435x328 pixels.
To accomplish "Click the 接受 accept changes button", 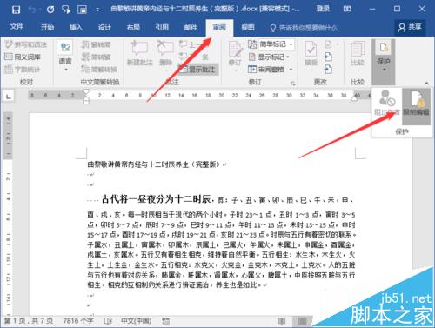I will 311,55.
